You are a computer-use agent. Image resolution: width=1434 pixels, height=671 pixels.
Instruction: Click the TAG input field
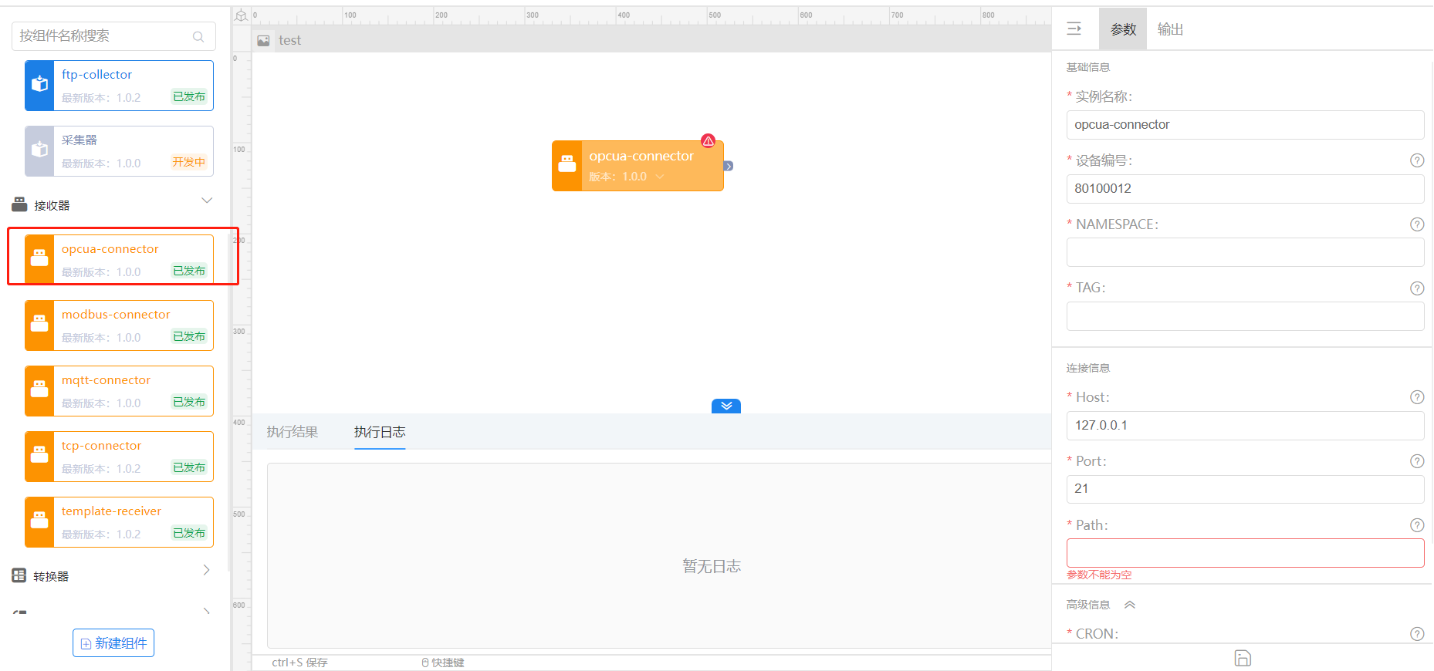pos(1245,316)
